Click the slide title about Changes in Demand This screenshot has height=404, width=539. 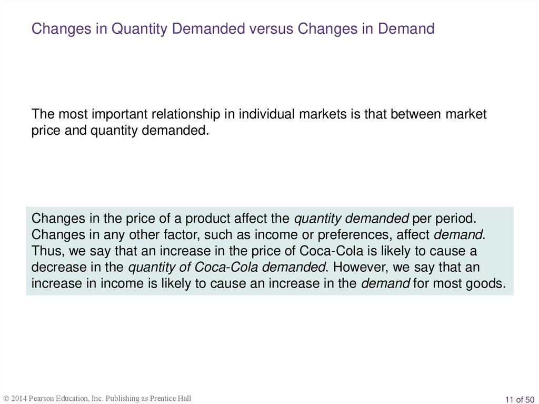[233, 28]
